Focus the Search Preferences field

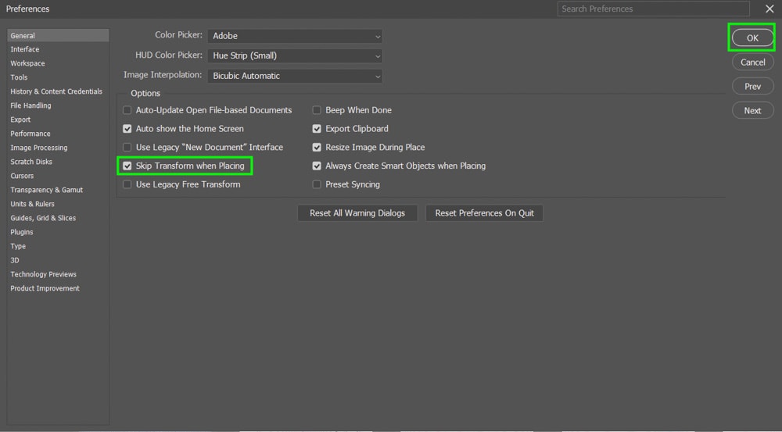(653, 9)
